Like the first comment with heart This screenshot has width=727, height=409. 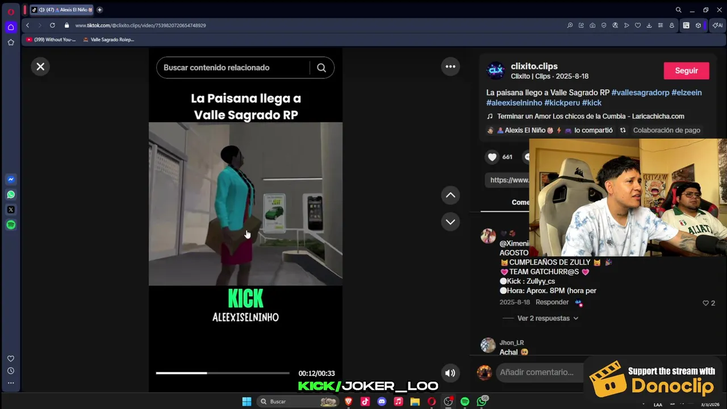click(706, 303)
